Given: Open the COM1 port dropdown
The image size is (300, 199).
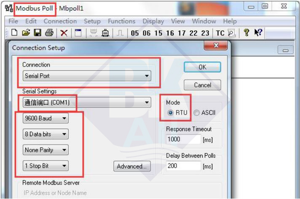Looking at the screenshot, I should tap(87, 102).
